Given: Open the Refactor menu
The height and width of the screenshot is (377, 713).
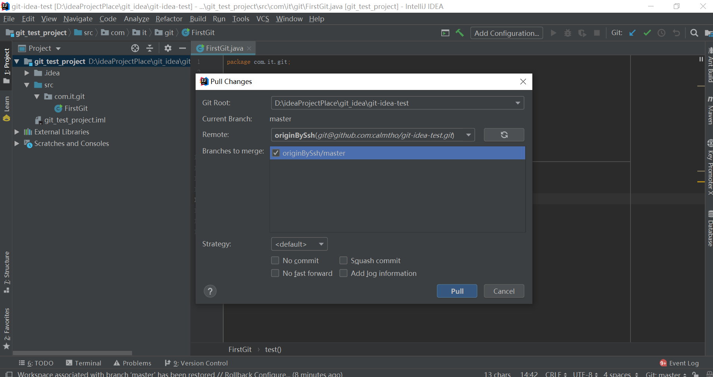Looking at the screenshot, I should tap(169, 19).
